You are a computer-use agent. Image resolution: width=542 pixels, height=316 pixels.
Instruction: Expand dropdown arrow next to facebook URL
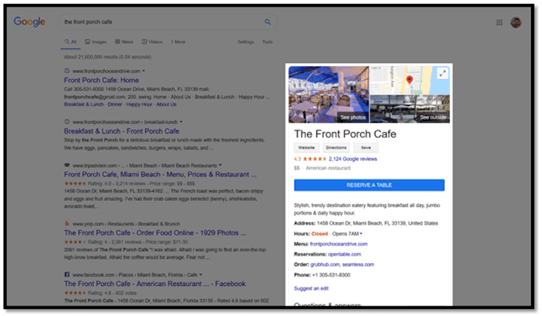point(201,274)
